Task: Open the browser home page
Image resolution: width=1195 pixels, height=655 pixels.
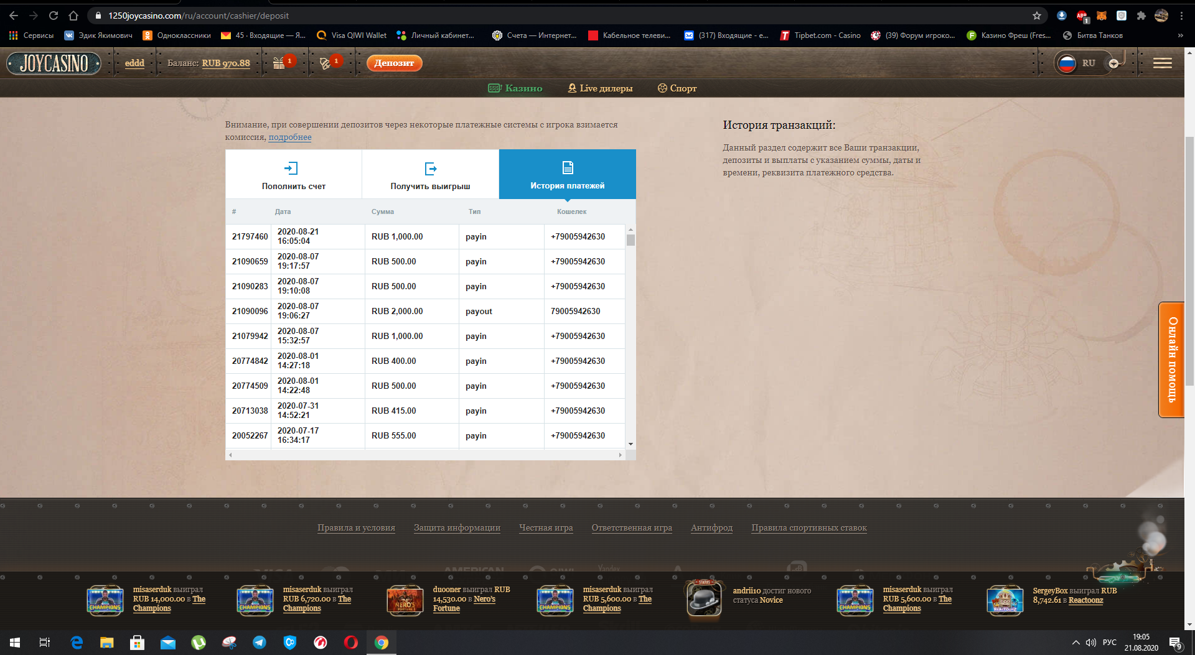Action: click(73, 16)
